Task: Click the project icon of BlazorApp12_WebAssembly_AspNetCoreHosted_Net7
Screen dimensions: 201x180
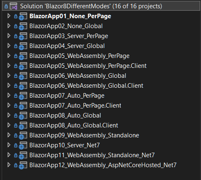Action: tap(23, 165)
